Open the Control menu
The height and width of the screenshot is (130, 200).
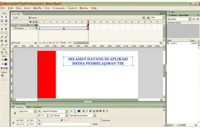(x=72, y=8)
